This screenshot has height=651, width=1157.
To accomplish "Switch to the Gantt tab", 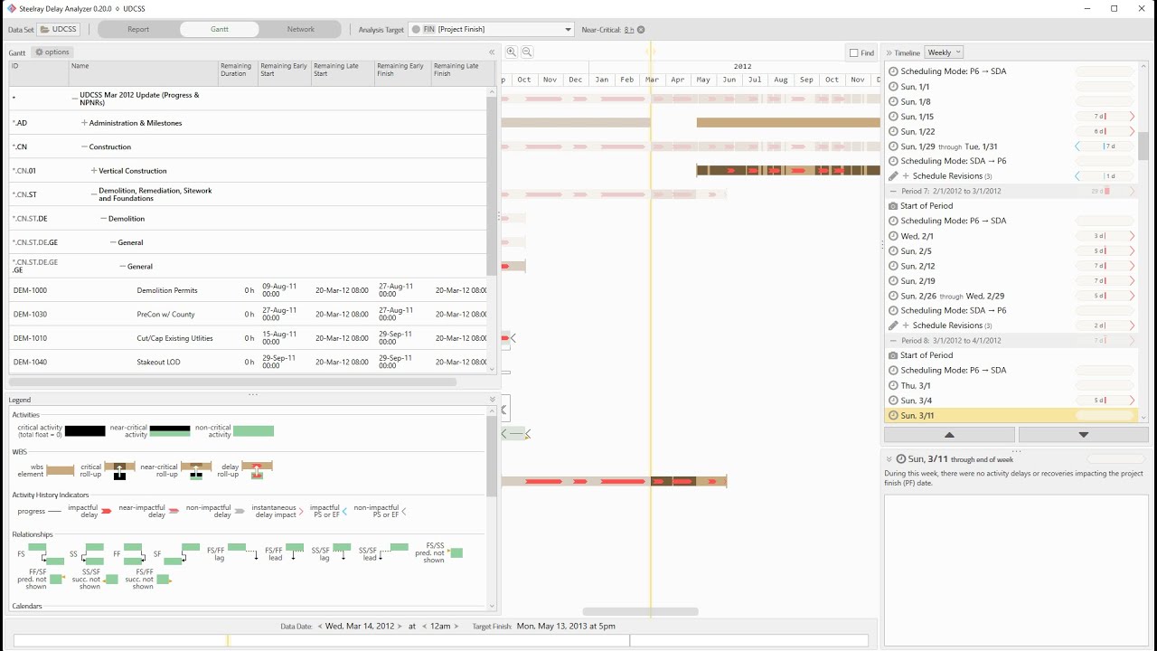I will point(220,29).
